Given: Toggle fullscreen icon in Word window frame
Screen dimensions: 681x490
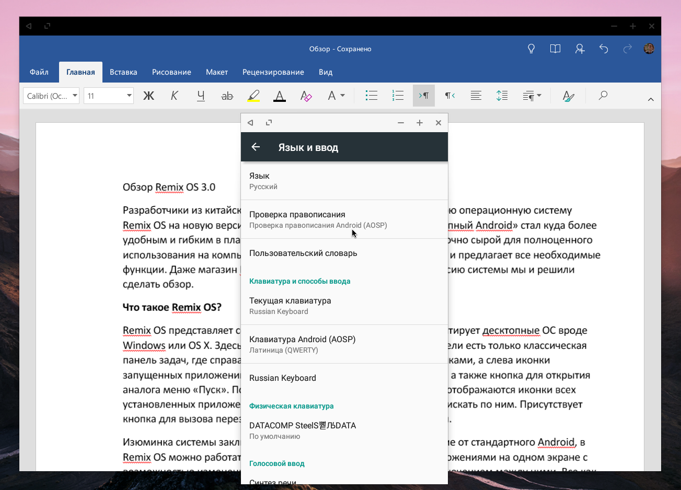Looking at the screenshot, I should click(47, 26).
